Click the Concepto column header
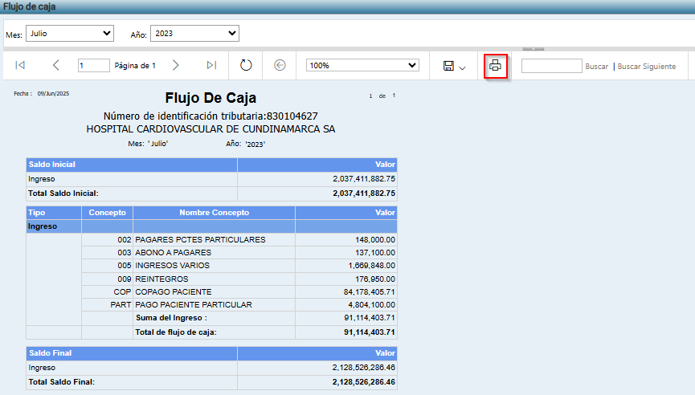 (x=108, y=213)
